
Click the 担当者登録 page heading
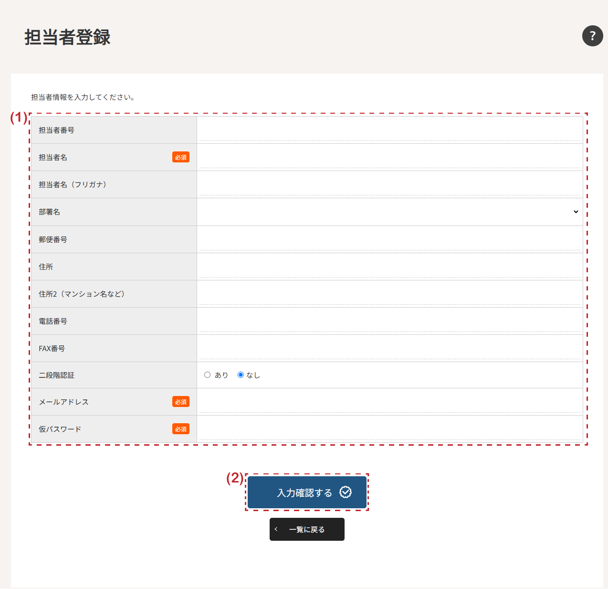(x=67, y=37)
